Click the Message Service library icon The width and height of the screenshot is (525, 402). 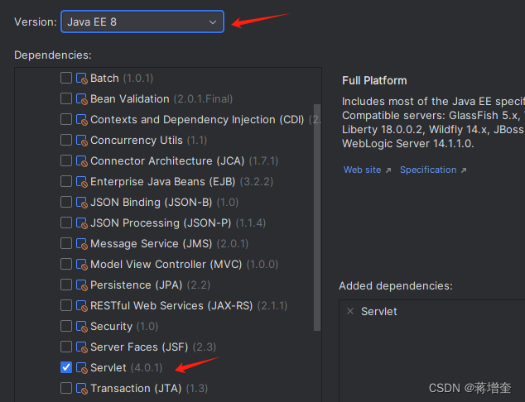point(82,244)
